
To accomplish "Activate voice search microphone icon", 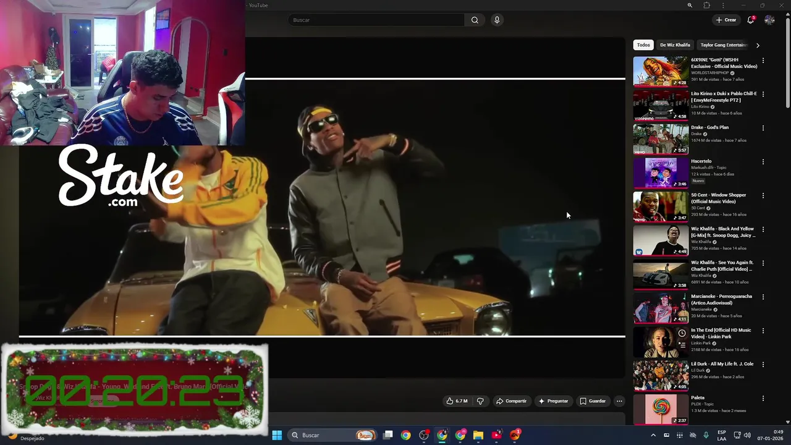I will 497,20.
